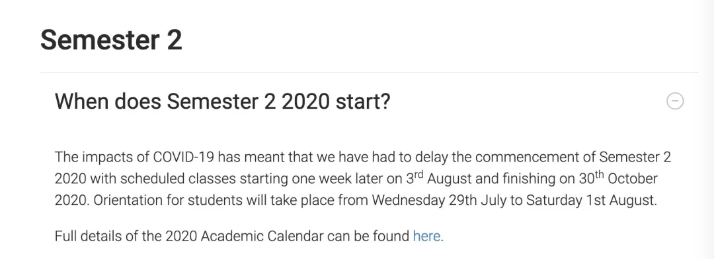Select the '30th October' finishing date text
Screen dimensions: 714x259
coord(618,177)
